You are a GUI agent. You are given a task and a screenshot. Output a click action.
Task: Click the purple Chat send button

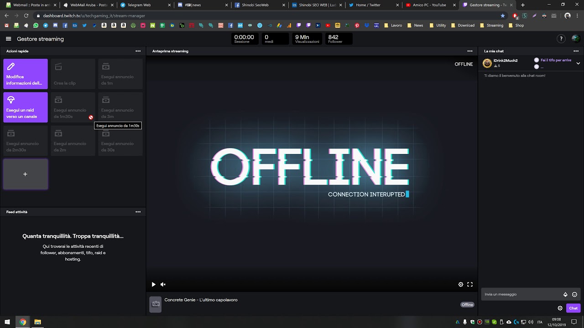pyautogui.click(x=574, y=308)
